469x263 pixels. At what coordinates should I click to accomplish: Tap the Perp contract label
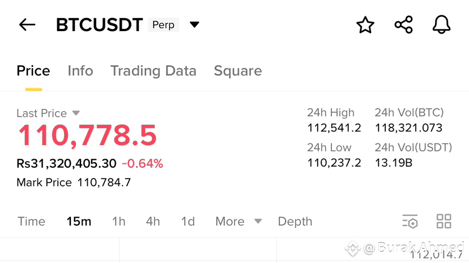click(x=163, y=25)
